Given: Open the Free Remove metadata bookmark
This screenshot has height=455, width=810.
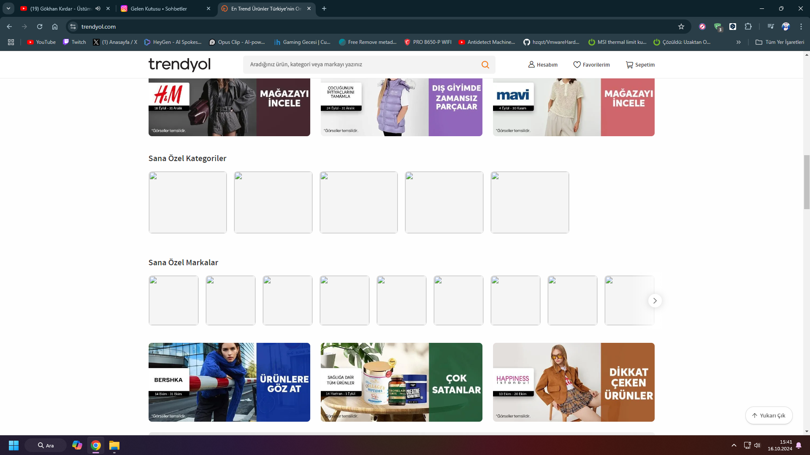Looking at the screenshot, I should [x=368, y=42].
